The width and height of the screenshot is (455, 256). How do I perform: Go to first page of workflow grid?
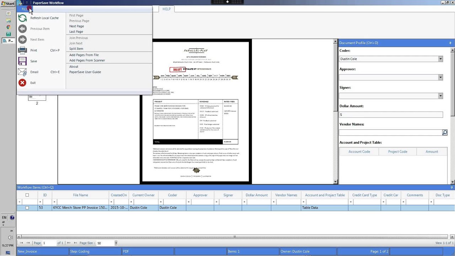coord(21,243)
